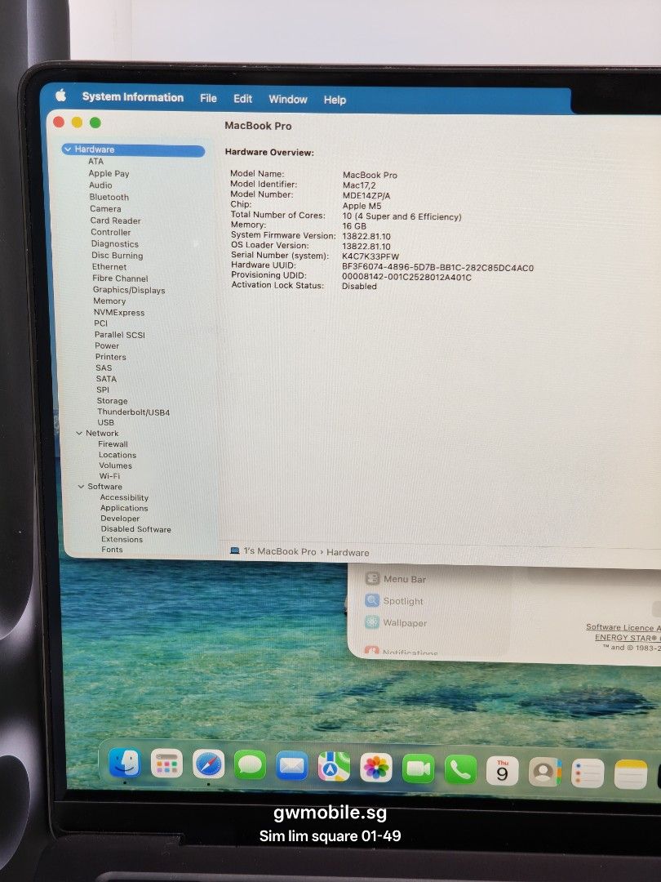Open Photos from the Dock
Screen dimensions: 661x882
[x=376, y=768]
